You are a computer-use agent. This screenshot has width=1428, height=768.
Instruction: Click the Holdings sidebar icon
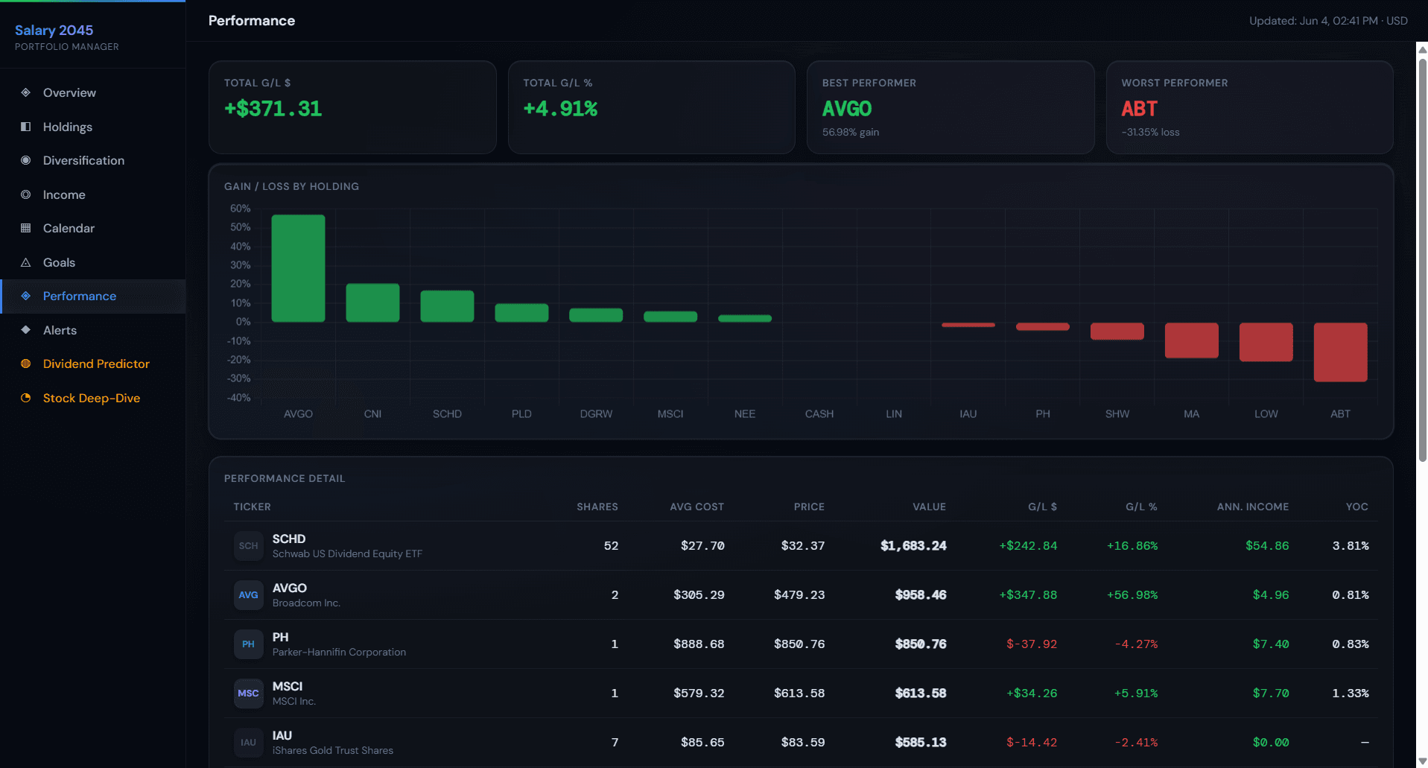pos(26,127)
